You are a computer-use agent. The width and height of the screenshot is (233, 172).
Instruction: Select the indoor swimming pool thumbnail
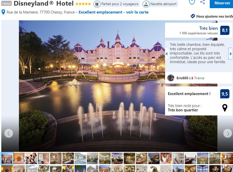(80, 158)
